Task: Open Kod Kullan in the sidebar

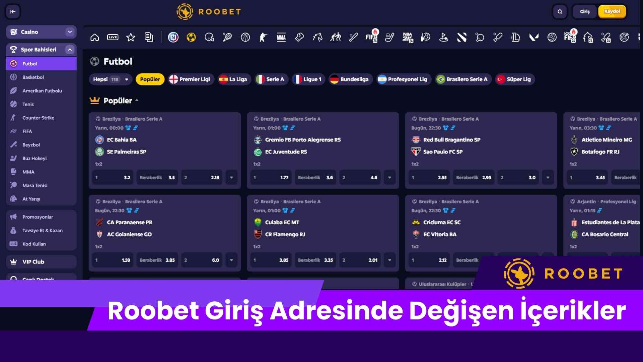Action: tap(41, 244)
